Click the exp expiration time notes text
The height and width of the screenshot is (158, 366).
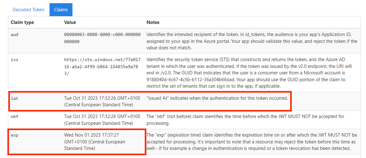pos(252,142)
